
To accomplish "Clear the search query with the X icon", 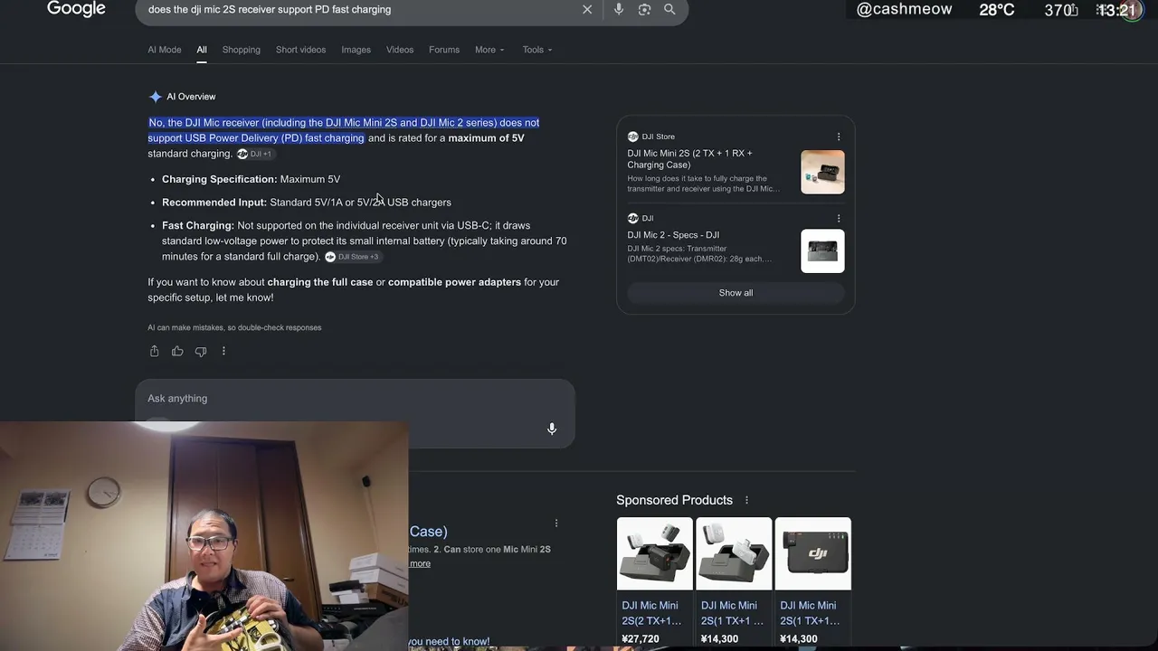I will click(x=587, y=9).
